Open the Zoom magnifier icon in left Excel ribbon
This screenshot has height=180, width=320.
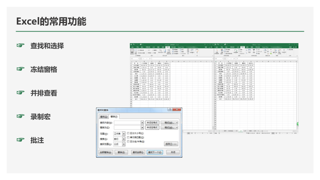pos(160,51)
